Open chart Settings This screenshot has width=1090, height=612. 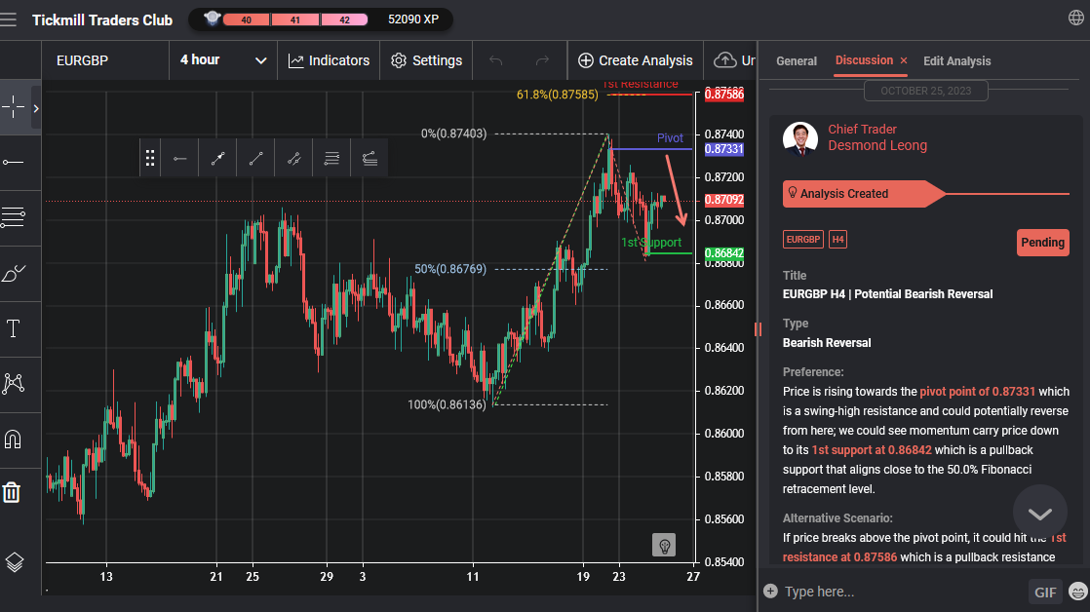[427, 60]
